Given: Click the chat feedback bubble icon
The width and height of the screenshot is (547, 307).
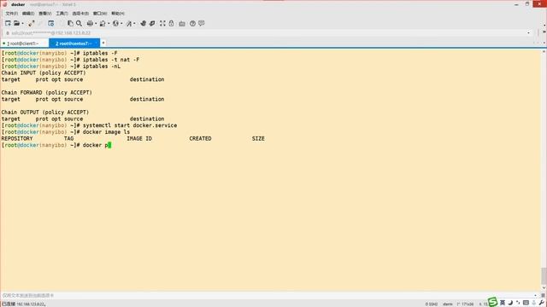Looking at the screenshot, I should point(202,23).
